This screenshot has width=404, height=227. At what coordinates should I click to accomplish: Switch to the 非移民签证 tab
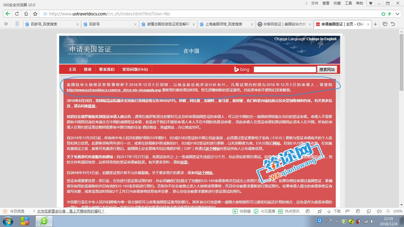point(284,24)
